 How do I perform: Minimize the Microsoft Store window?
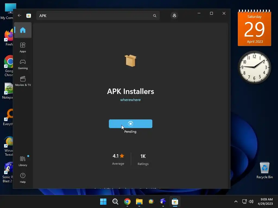199,13
